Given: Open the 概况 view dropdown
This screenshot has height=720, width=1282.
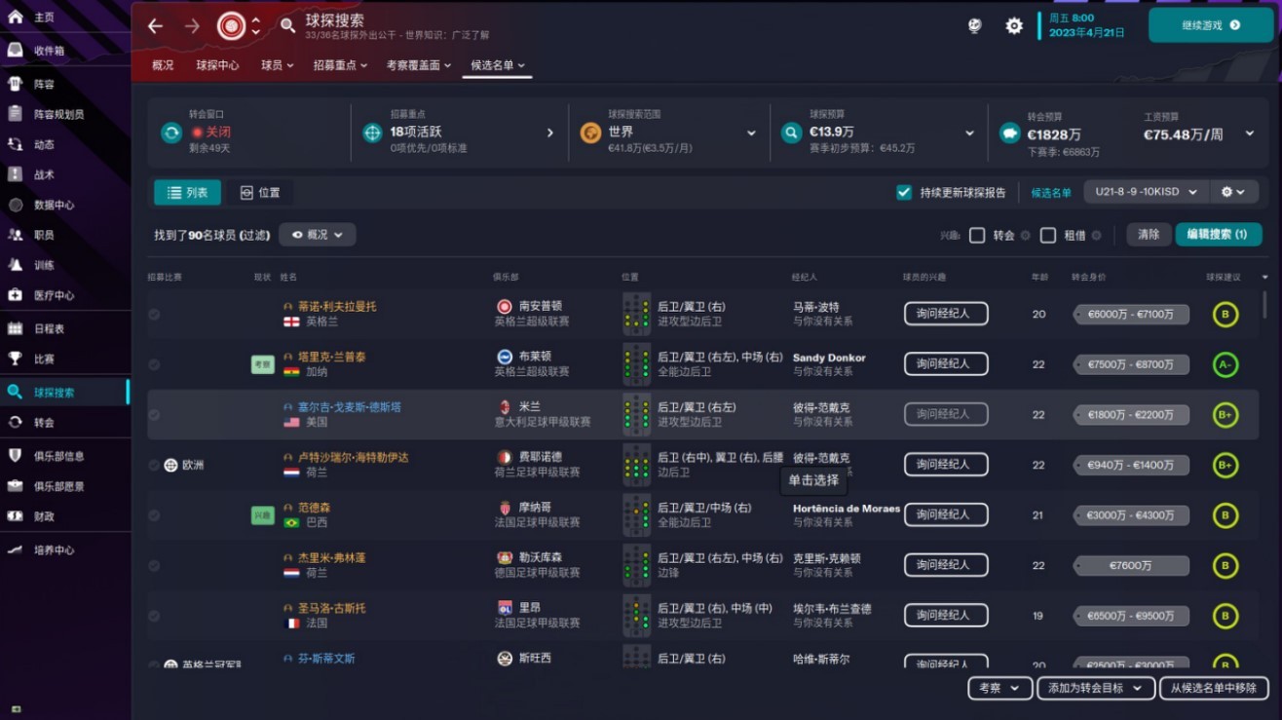Looking at the screenshot, I should pos(318,235).
